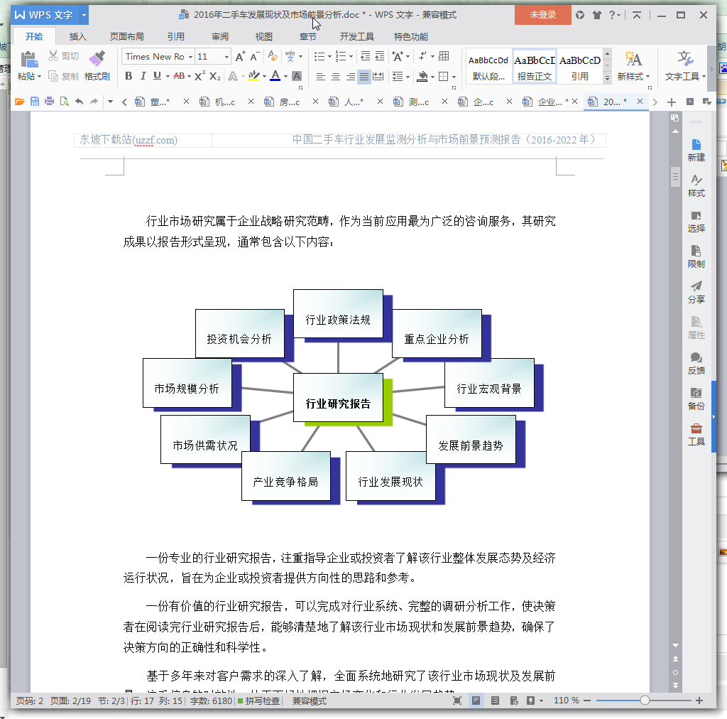Switch to the 插入 ribbon tab
The image size is (727, 719).
pyautogui.click(x=77, y=37)
